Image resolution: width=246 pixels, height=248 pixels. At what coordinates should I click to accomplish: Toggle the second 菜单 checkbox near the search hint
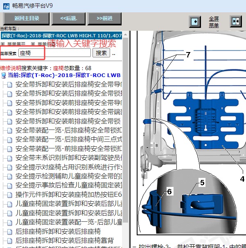point(33,44)
